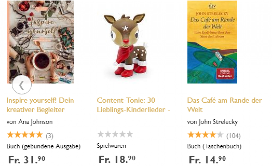Click Content-Tonie: 30 Lieblings-Kinderlieder title link

[x=133, y=105]
